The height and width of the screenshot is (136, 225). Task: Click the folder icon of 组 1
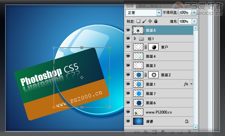141,38
